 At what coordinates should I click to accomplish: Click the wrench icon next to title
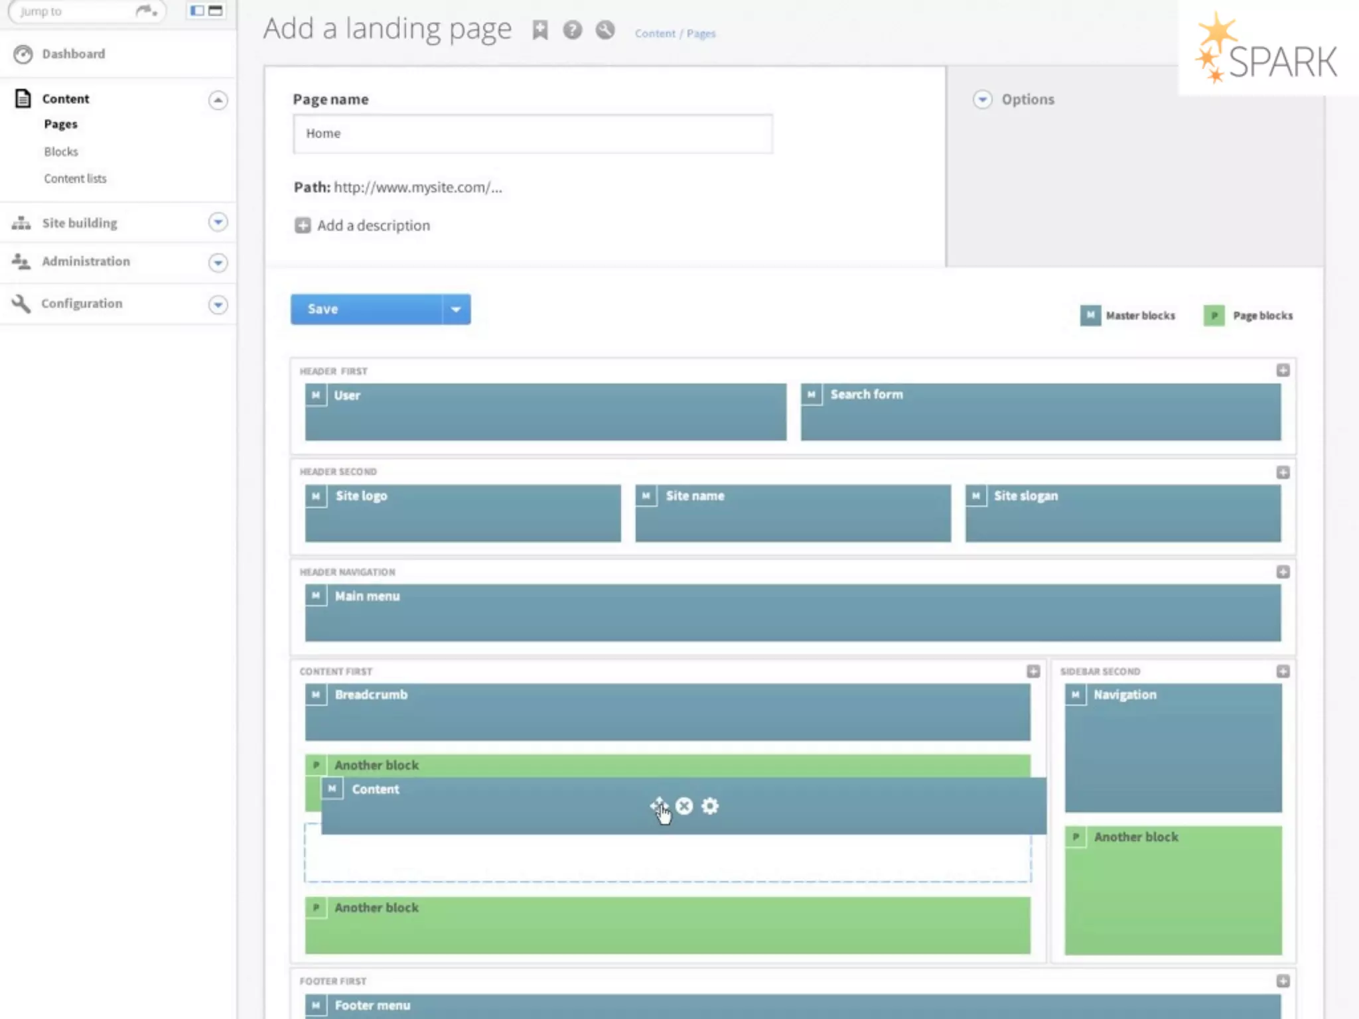[605, 30]
